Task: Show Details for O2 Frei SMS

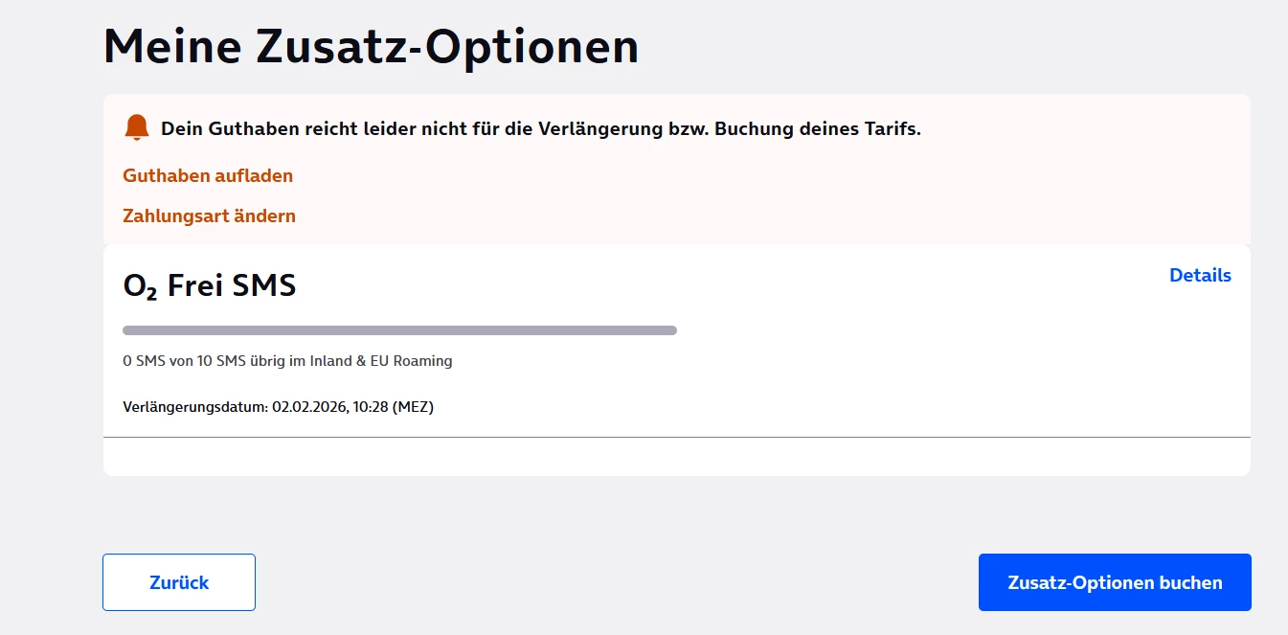Action: coord(1200,276)
